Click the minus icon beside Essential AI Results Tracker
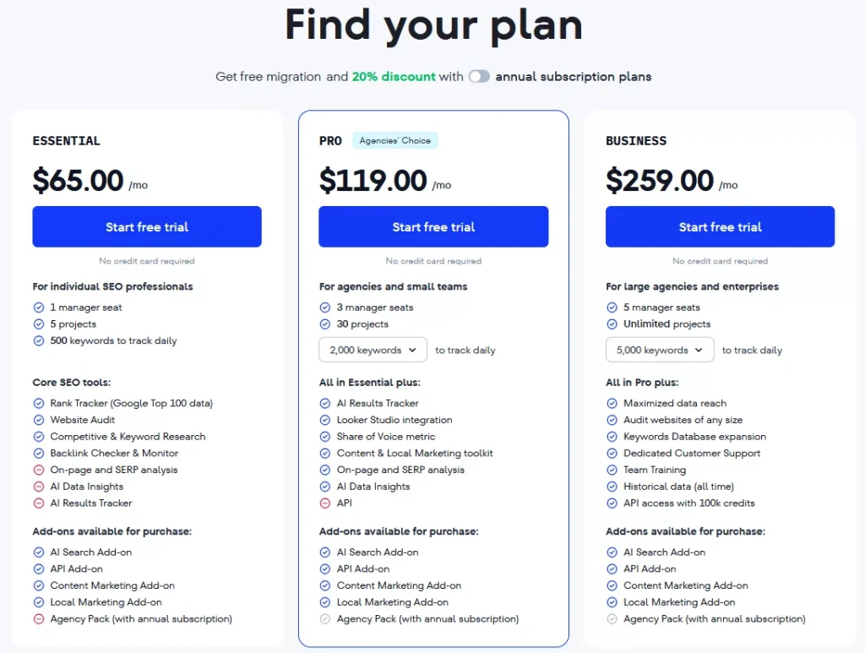Image resolution: width=865 pixels, height=653 pixels. pos(39,503)
